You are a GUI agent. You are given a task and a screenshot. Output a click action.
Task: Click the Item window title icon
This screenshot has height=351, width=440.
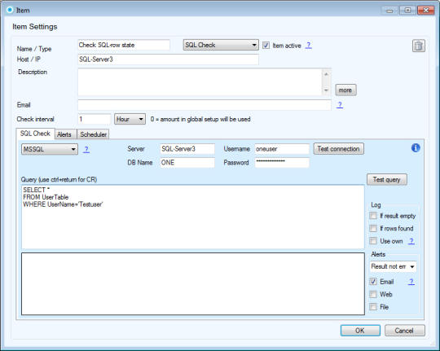10,10
